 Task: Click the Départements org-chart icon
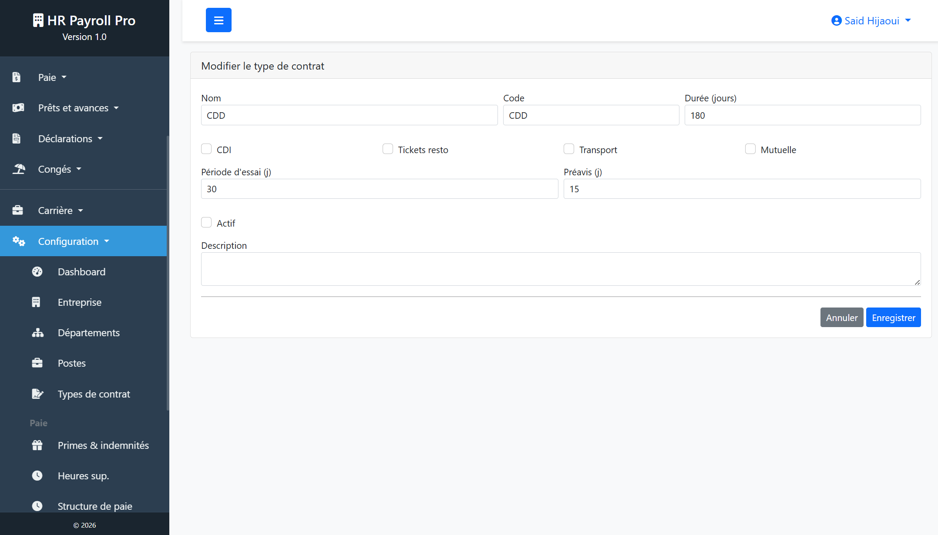pyautogui.click(x=38, y=333)
